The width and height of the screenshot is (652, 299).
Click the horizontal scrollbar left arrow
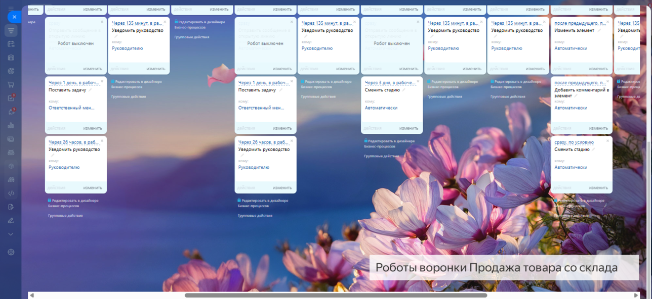click(x=32, y=295)
